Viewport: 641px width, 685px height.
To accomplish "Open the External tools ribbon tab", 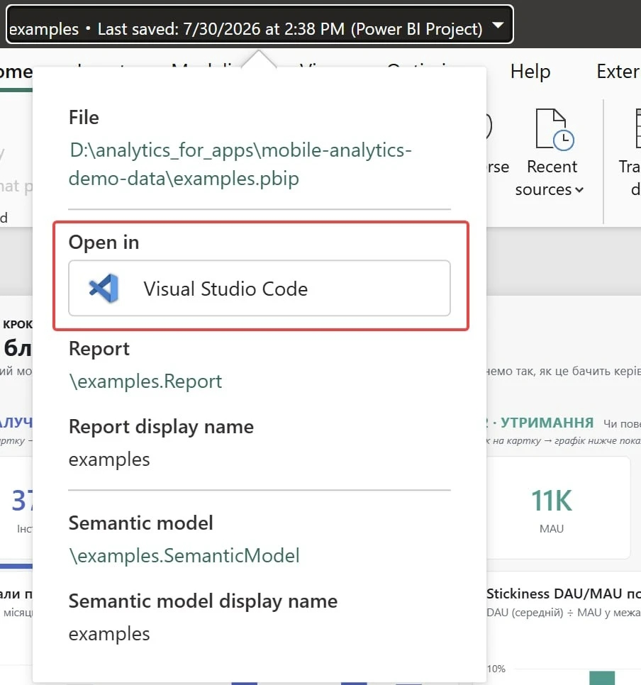I will (618, 71).
